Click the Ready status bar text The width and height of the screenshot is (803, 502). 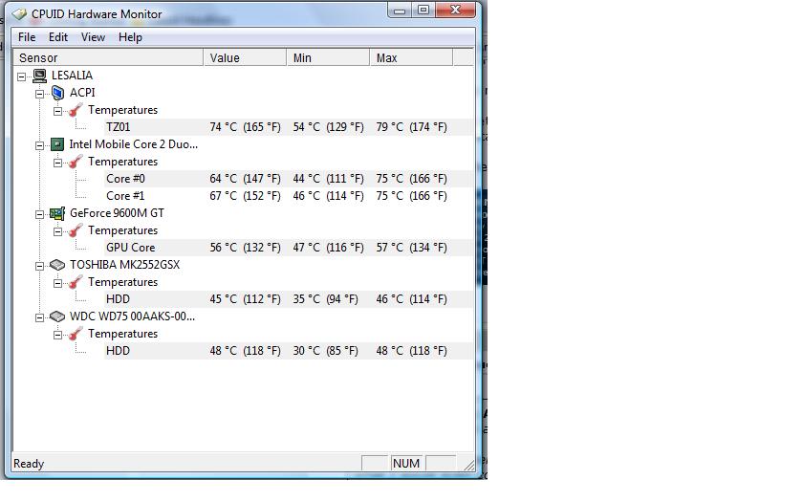29,464
